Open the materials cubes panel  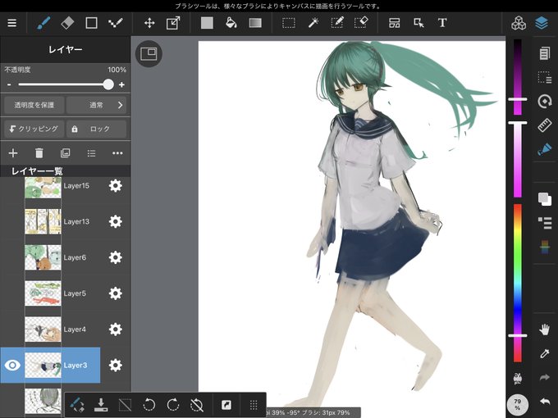click(519, 24)
